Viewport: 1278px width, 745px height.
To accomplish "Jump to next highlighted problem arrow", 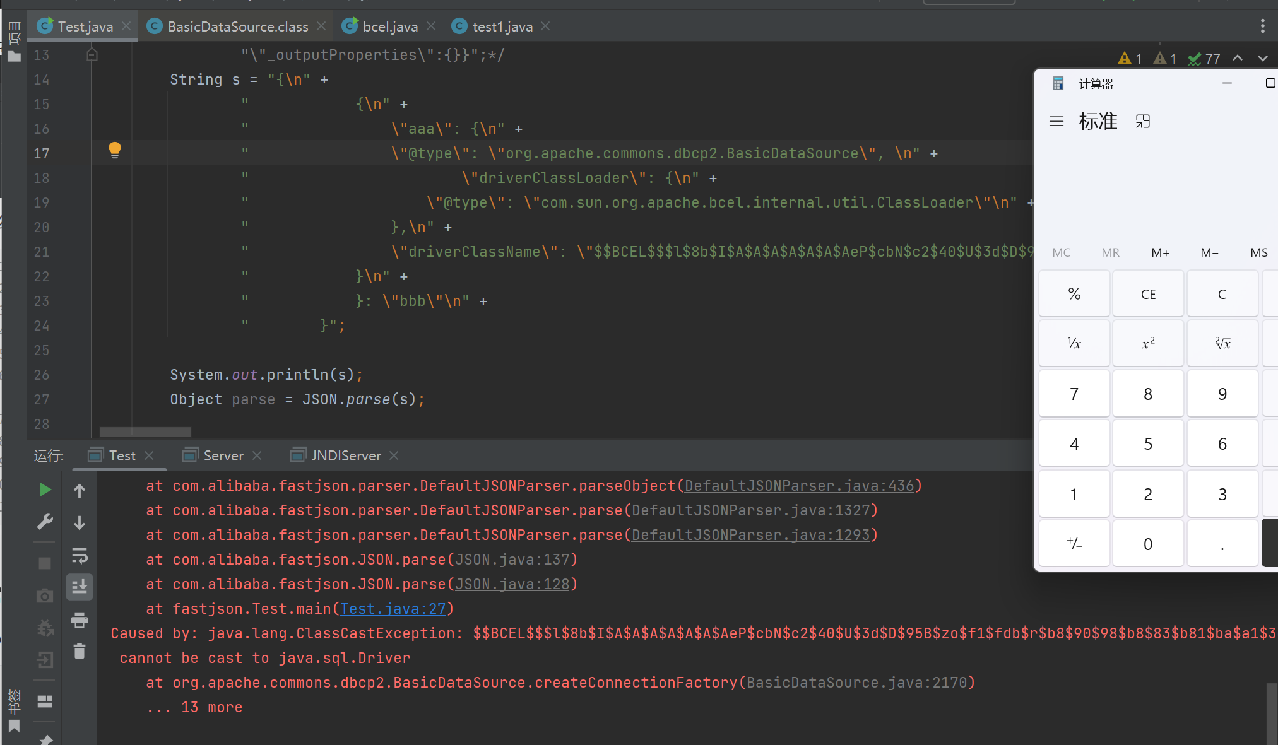I will click(x=1262, y=58).
